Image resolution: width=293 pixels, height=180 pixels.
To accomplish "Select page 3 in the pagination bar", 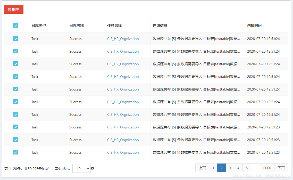I will click(x=230, y=168).
